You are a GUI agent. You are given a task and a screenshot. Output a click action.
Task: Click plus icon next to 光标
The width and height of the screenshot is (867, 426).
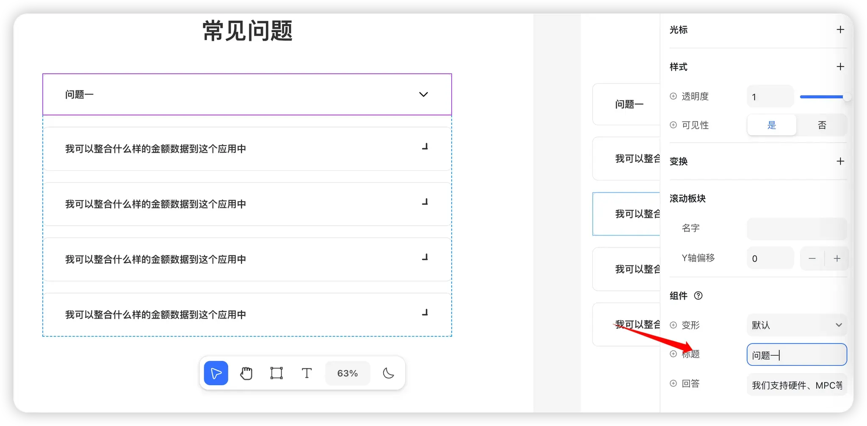[x=840, y=30]
